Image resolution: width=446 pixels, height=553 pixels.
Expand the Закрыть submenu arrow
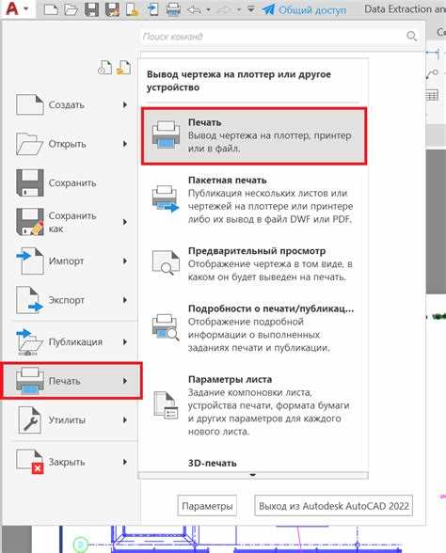125,462
